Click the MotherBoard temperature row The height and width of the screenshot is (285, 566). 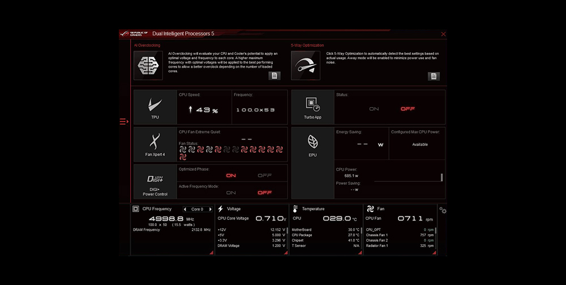tap(325, 230)
